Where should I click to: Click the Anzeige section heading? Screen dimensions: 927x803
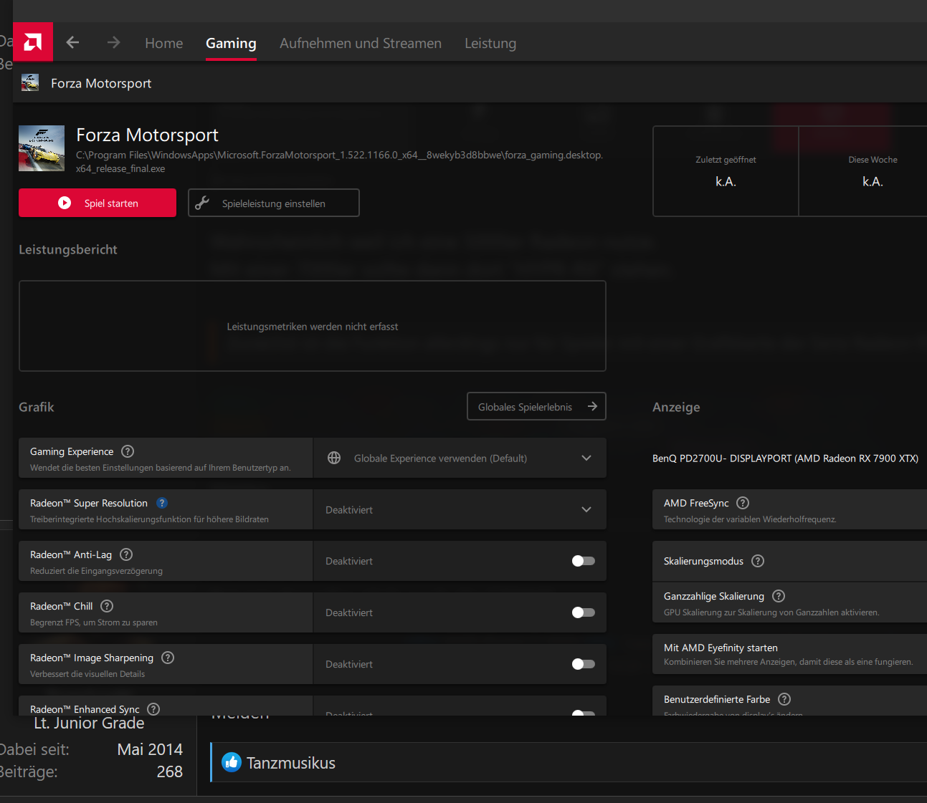coord(676,407)
